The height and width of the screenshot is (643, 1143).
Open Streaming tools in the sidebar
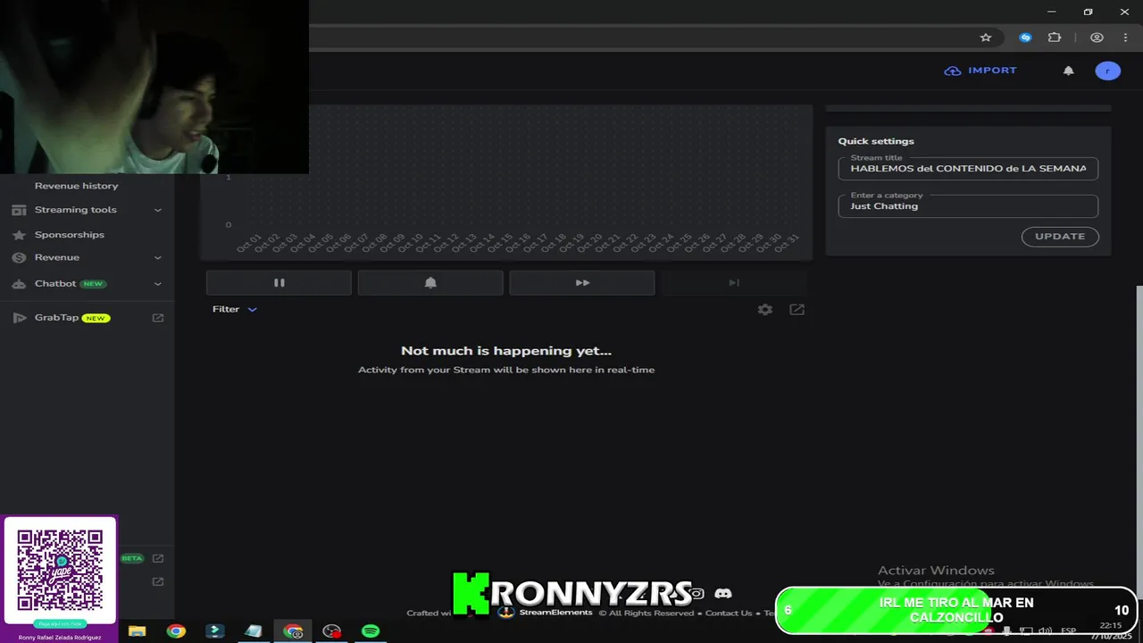coord(76,210)
